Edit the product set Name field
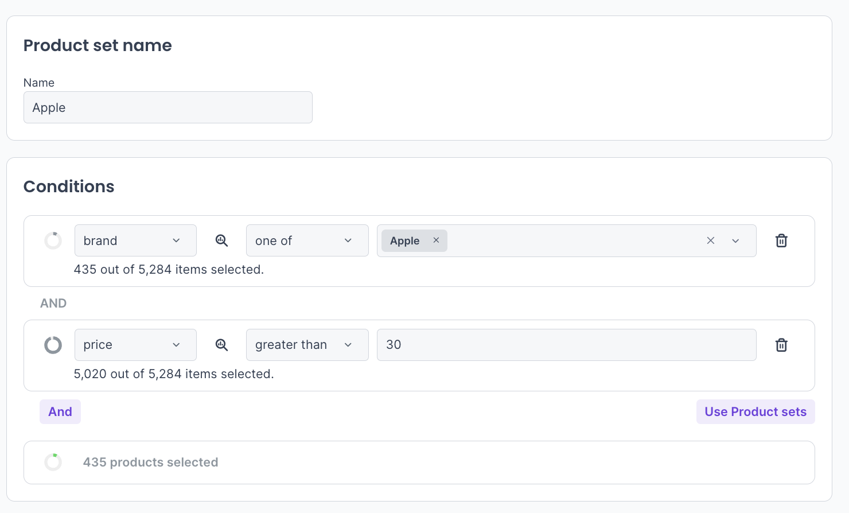The height and width of the screenshot is (513, 849). pos(168,107)
